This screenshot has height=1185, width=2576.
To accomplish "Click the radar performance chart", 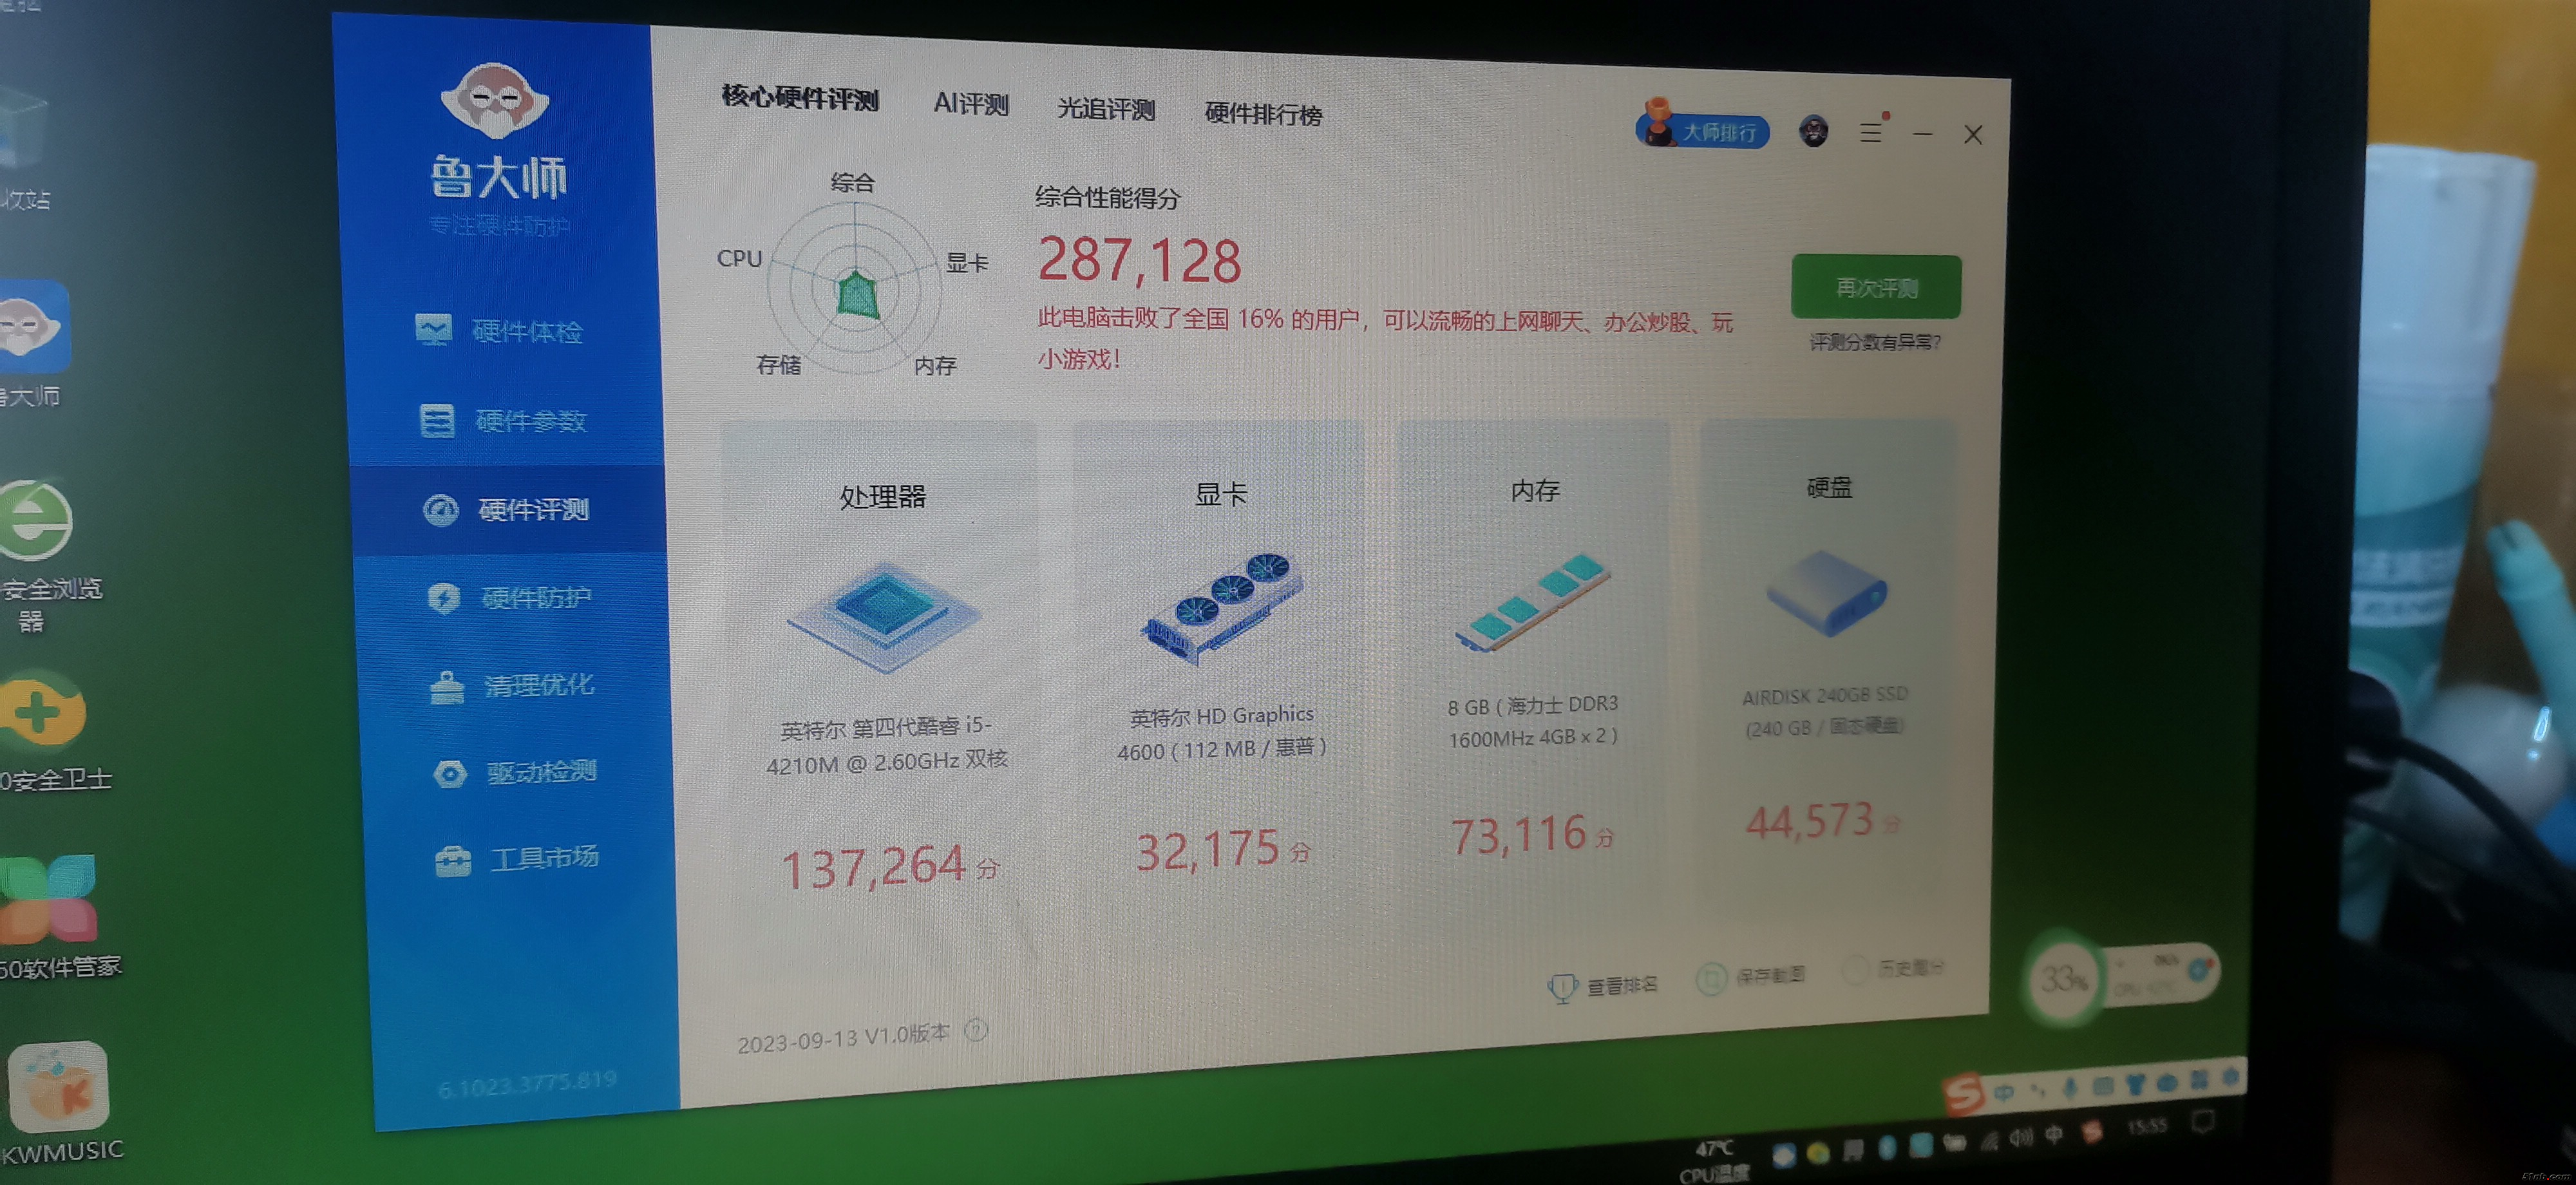I will pos(855,288).
